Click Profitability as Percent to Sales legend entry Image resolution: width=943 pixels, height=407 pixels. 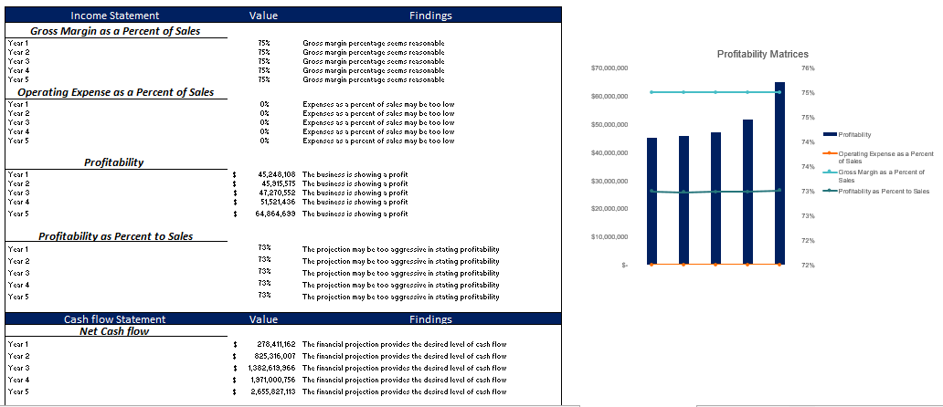click(883, 191)
